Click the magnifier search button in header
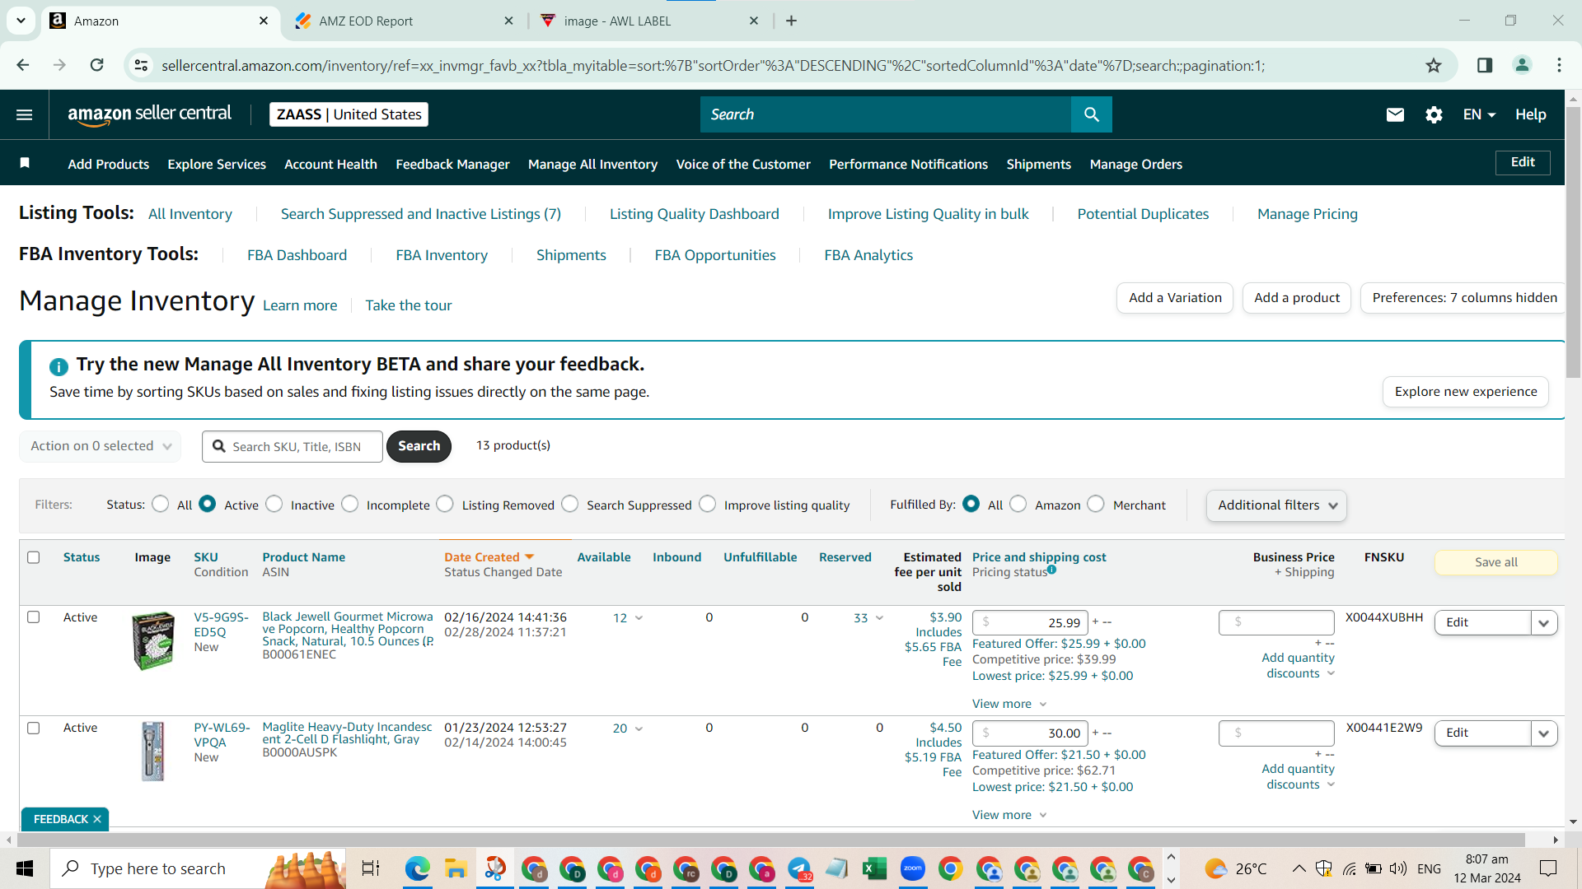This screenshot has width=1582, height=889. coord(1091,114)
